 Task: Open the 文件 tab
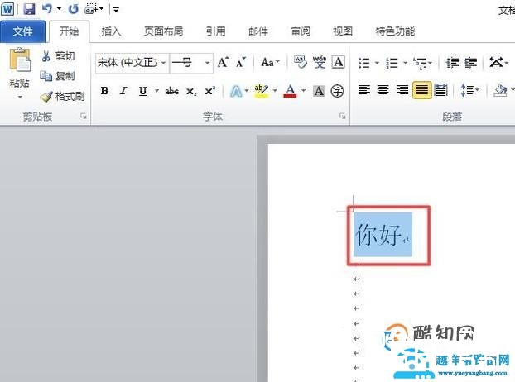pyautogui.click(x=22, y=31)
